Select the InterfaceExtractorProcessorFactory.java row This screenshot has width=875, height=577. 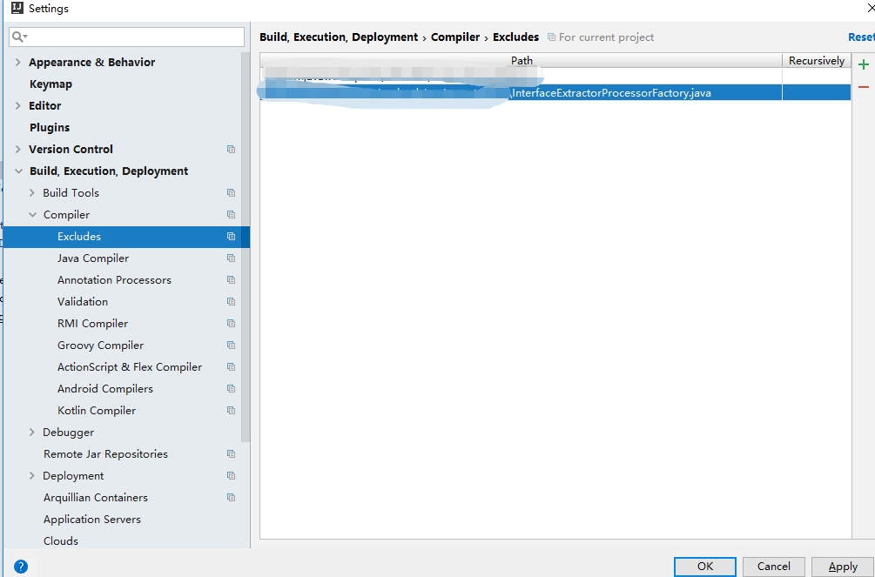[x=555, y=92]
